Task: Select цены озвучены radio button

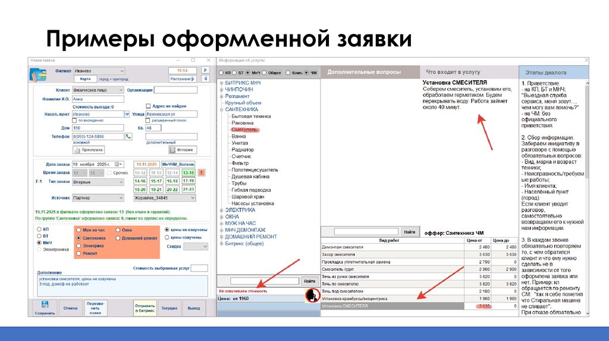Action: [167, 237]
